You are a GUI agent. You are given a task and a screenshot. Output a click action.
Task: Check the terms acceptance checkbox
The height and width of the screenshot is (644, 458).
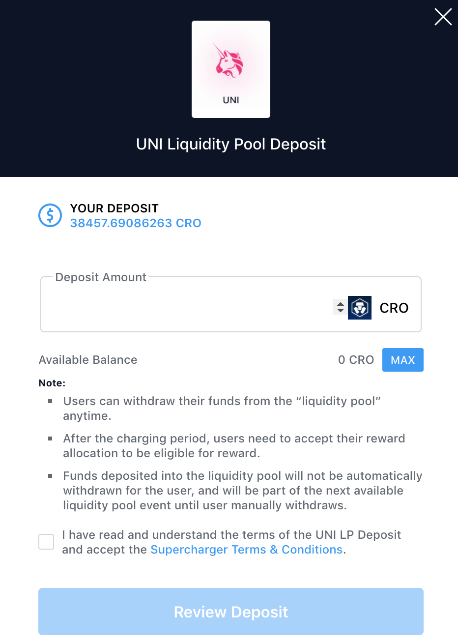pos(46,542)
